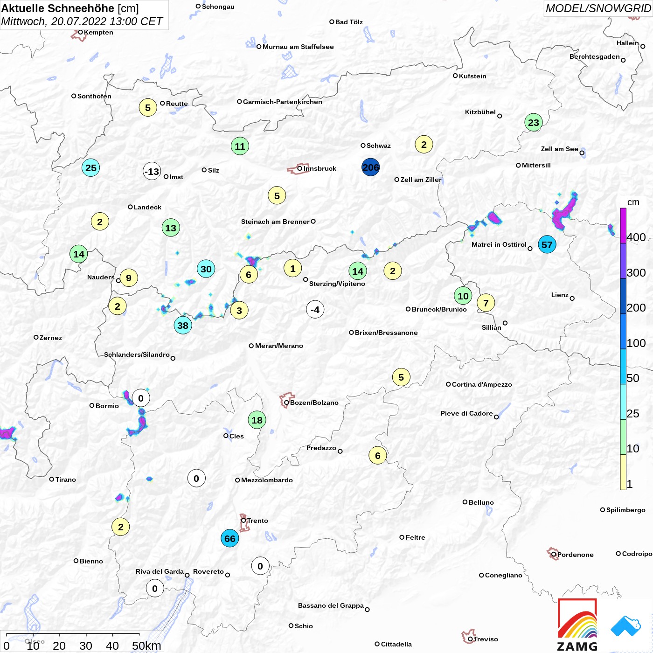The width and height of the screenshot is (653, 653).
Task: Select the yellow 1 station marker
Action: [293, 268]
